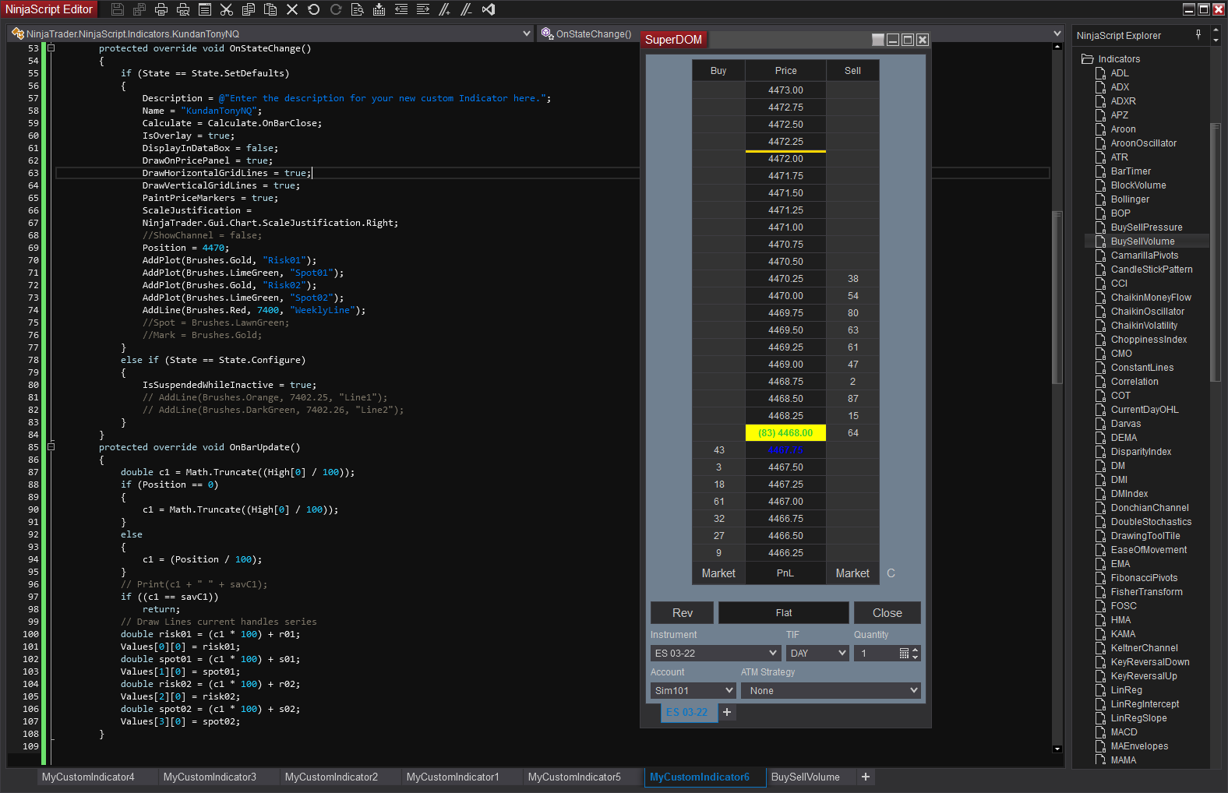Toggle the NinjaScript Explorer pin
1228x793 pixels.
(1198, 35)
